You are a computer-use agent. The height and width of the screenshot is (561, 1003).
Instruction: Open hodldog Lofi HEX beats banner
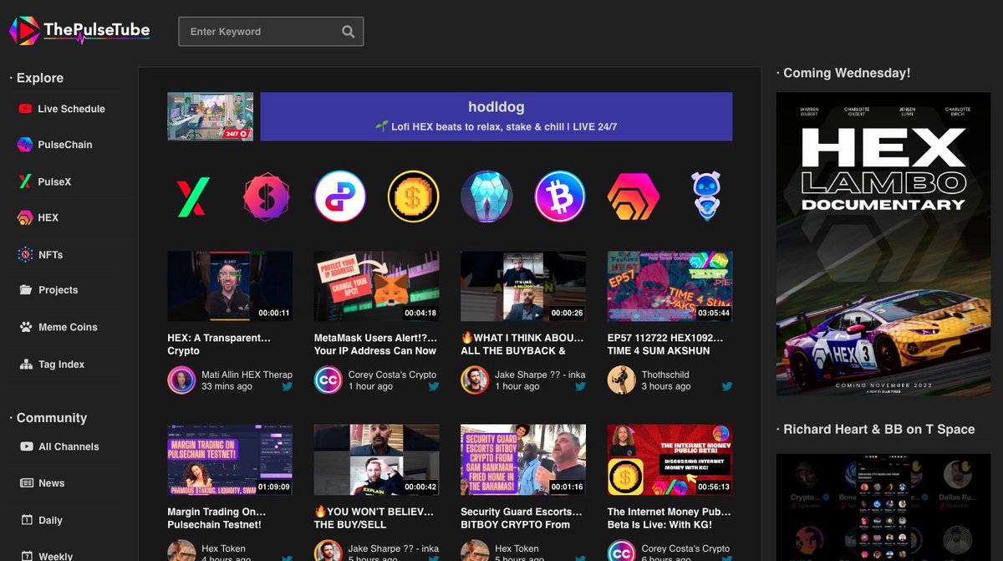[496, 116]
